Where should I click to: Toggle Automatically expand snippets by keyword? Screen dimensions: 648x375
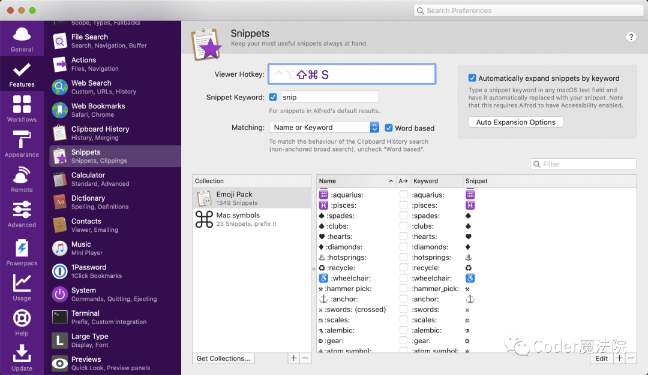click(472, 78)
